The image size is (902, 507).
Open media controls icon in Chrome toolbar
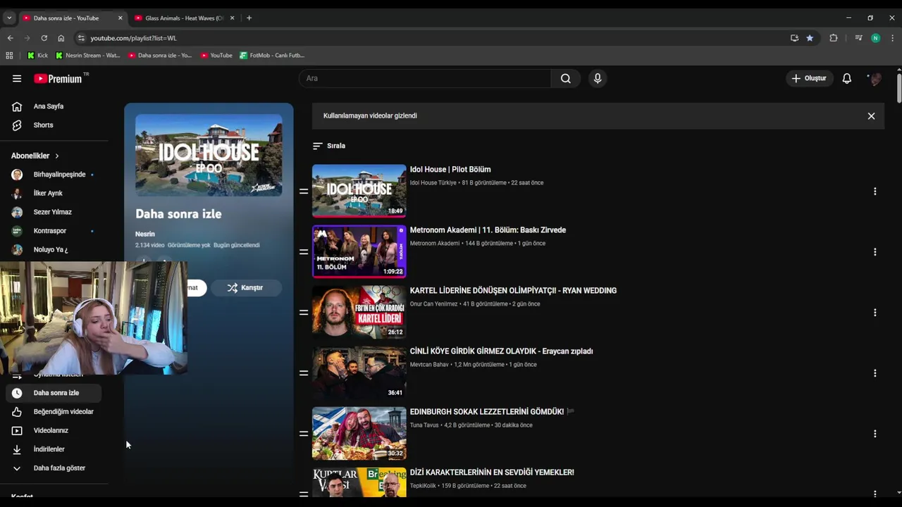[858, 38]
